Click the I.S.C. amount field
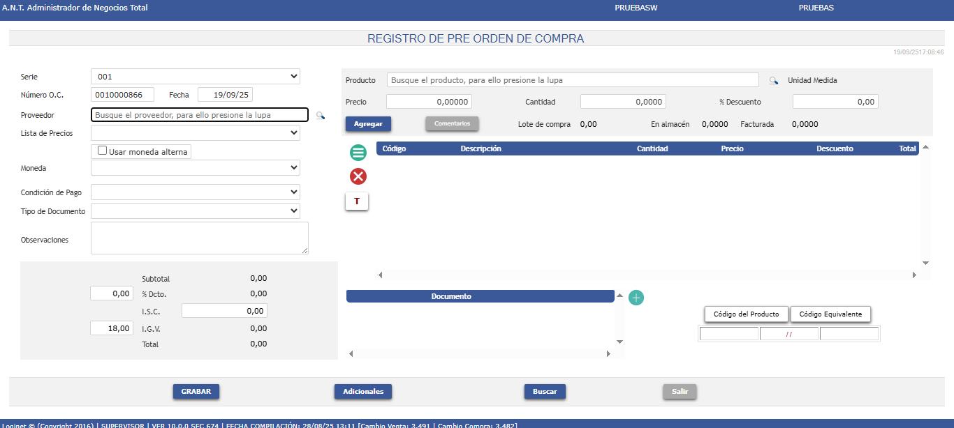The image size is (954, 428). click(x=224, y=311)
